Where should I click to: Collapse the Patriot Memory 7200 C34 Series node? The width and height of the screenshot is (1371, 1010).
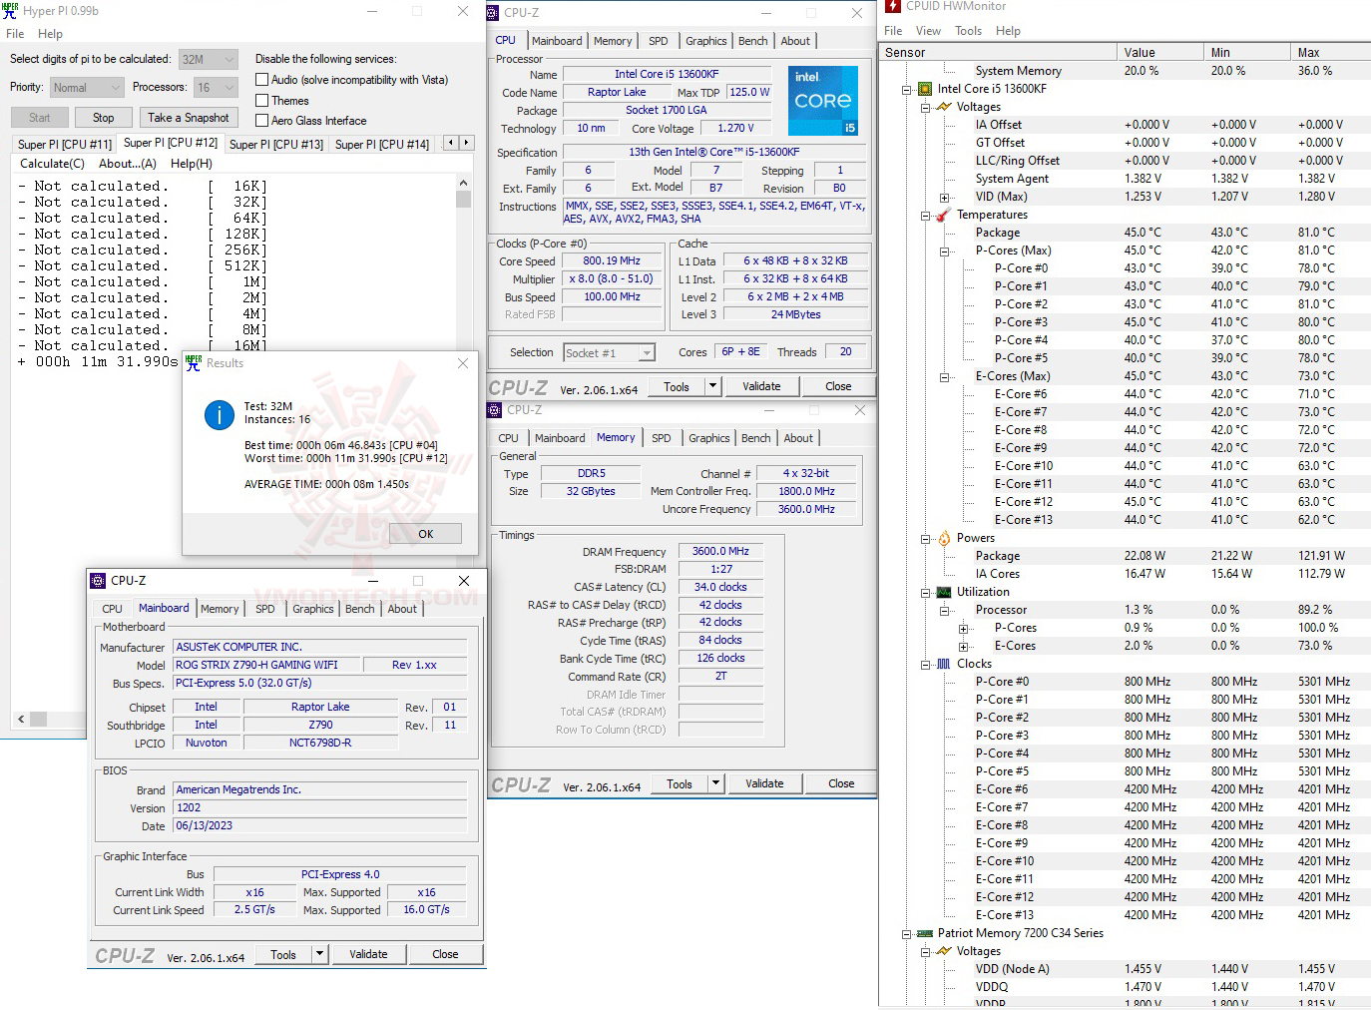pyautogui.click(x=907, y=933)
